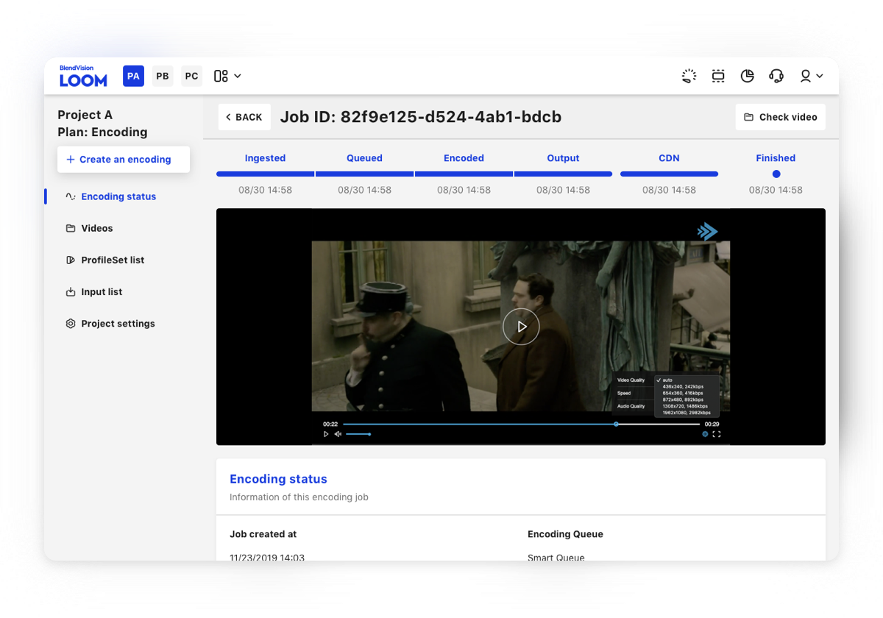
Task: Click the Plan: Encoding text
Action: (102, 132)
